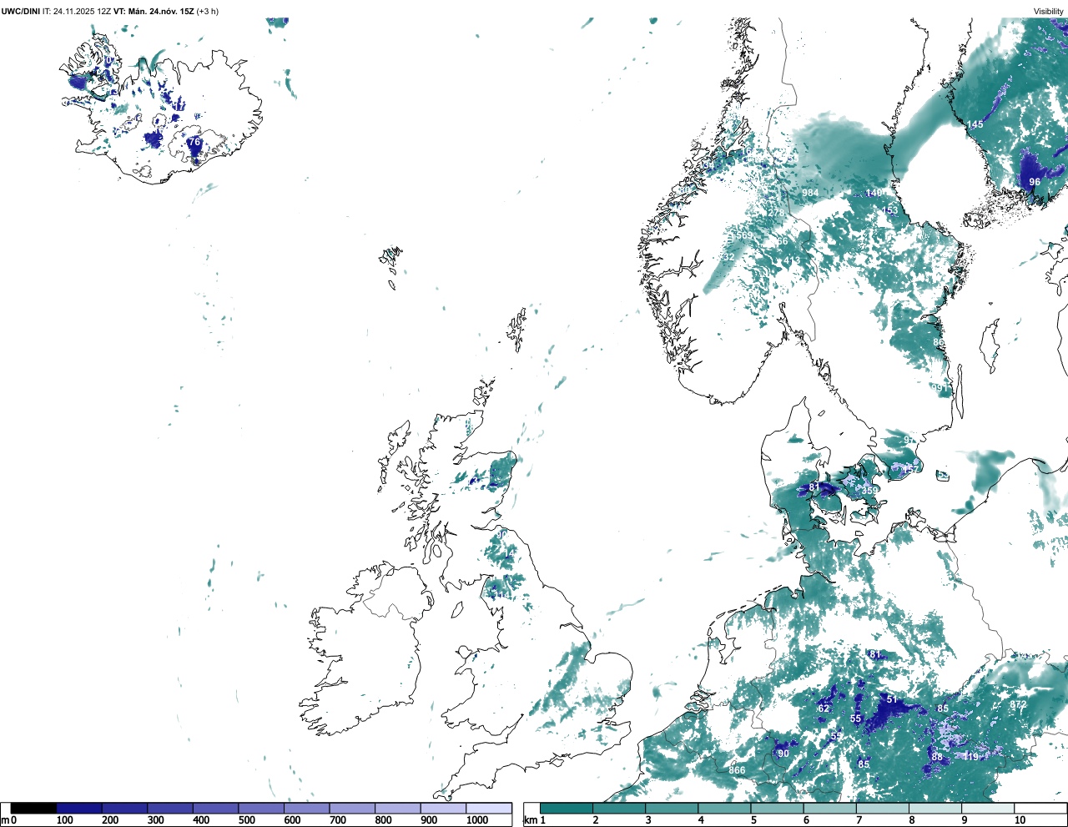Pick the 2–3 km legend swatch

coord(619,808)
